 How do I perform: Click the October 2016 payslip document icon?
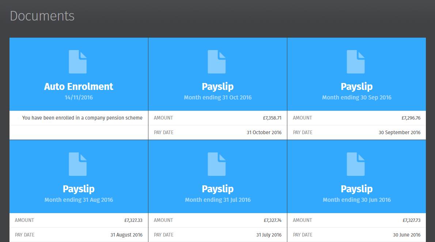(x=217, y=62)
